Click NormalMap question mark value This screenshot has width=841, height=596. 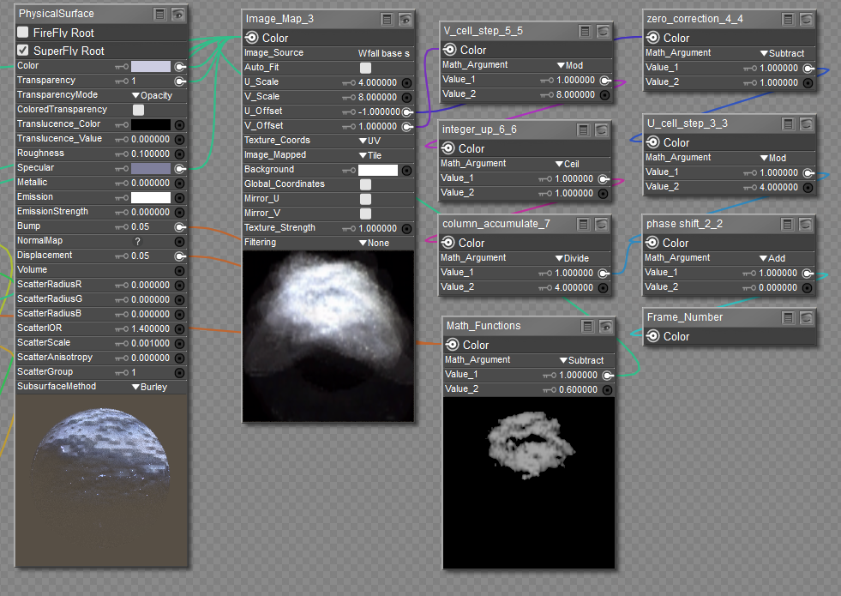click(138, 242)
